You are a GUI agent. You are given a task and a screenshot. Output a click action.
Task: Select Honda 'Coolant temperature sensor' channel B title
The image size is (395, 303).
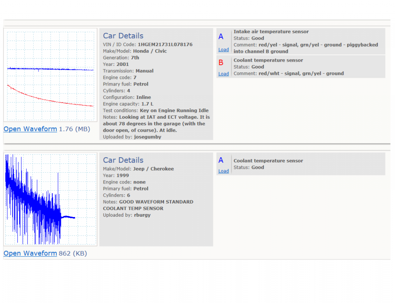pos(268,61)
